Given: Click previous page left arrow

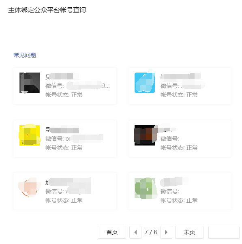Looking at the screenshot, I should pyautogui.click(x=135, y=232).
